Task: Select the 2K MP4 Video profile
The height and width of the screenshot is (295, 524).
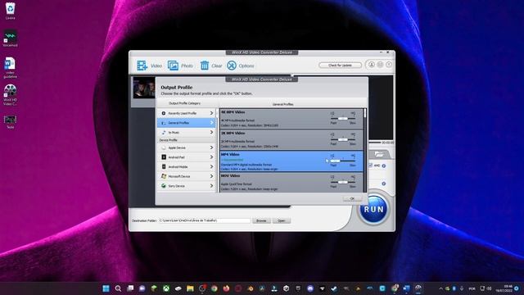Action: 291,140
